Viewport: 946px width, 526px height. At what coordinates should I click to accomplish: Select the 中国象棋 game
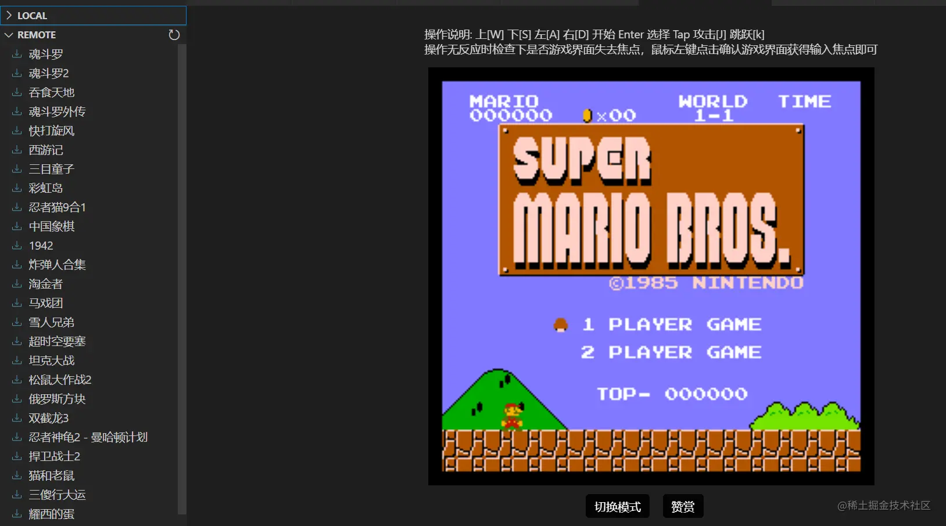[x=52, y=226]
